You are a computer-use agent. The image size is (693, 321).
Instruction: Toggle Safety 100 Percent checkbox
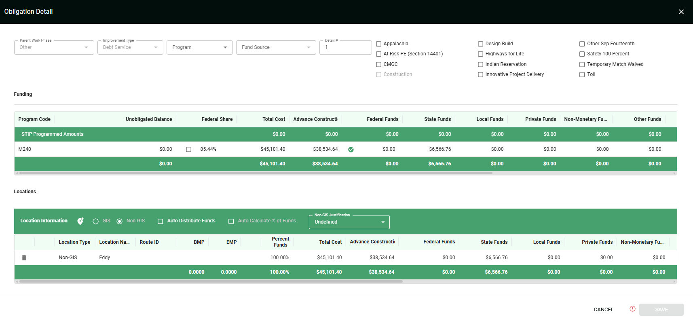[x=582, y=54]
